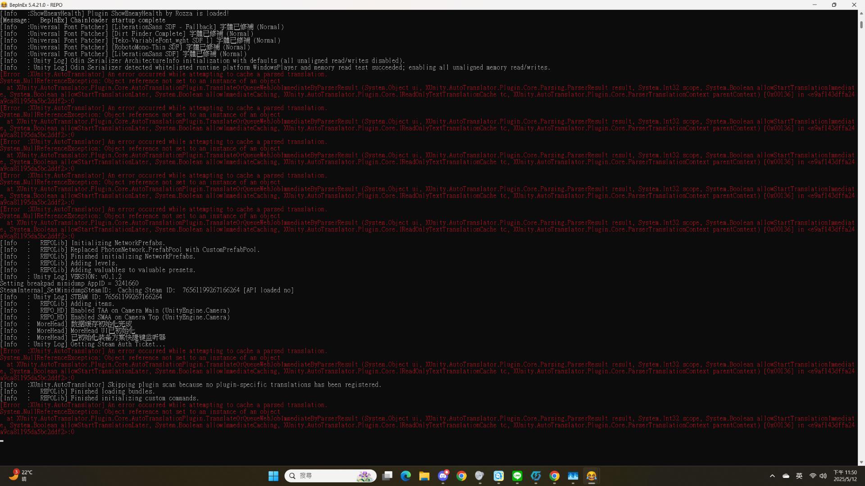This screenshot has height=486, width=865.
Task: Open the OneDrive cloud tray icon
Action: point(786,476)
